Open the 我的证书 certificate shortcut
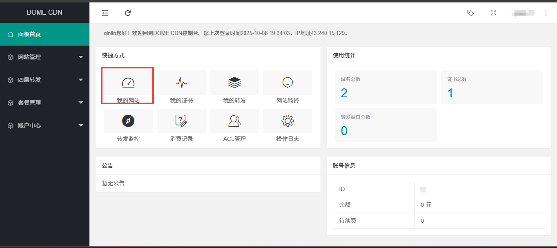This screenshot has width=557, height=248. tap(181, 83)
